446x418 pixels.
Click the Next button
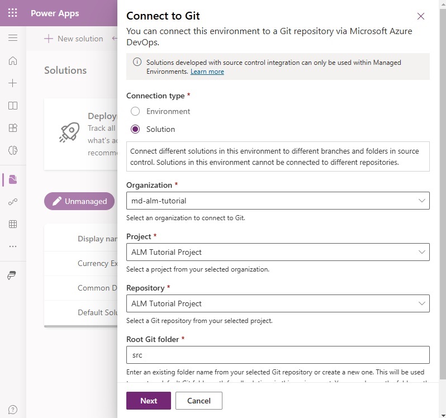(149, 401)
